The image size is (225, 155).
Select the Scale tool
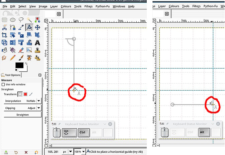(x=21, y=35)
